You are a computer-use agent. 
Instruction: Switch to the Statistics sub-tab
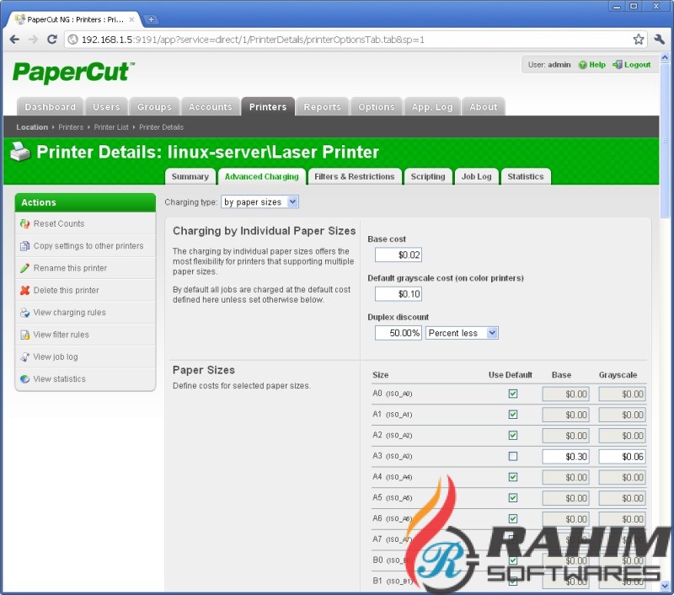(x=525, y=177)
